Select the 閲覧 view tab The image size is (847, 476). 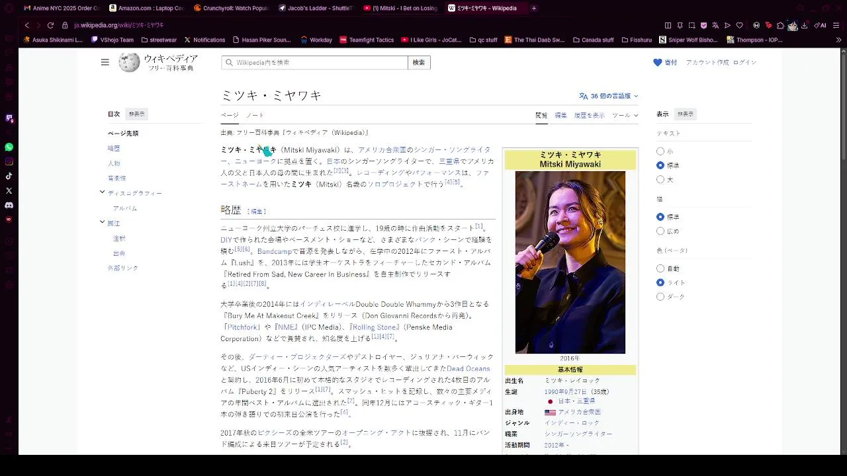[x=541, y=115]
